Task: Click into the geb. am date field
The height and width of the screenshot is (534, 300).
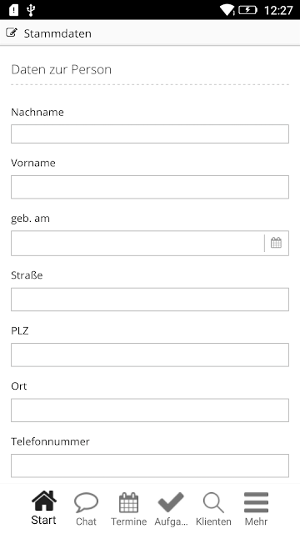Action: tap(137, 243)
